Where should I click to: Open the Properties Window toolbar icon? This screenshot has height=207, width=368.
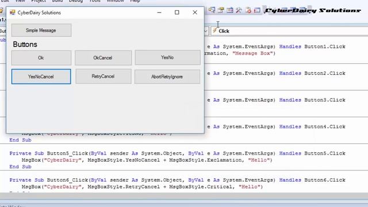coord(221,10)
